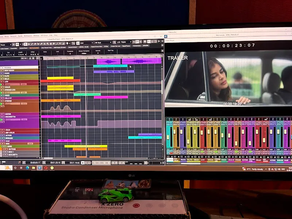Select the Range Selection tool
Image resolution: width=292 pixels, height=219 pixels.
tap(29, 44)
